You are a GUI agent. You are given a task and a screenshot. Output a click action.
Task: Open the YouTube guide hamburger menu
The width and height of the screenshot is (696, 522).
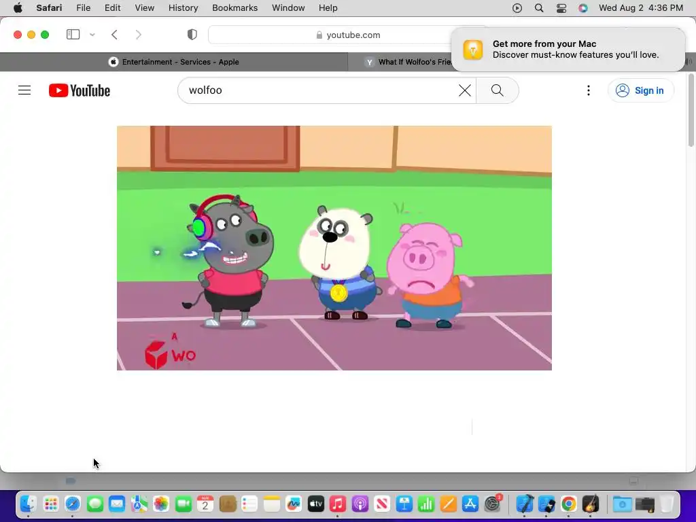(x=24, y=90)
